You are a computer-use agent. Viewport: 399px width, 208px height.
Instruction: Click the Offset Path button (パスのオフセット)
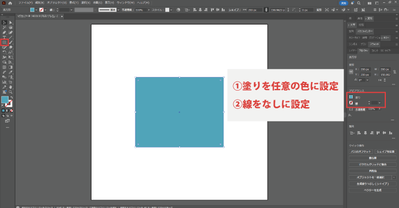point(361,152)
